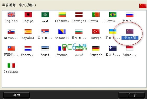Pick the Russian flag icon
This screenshot has width=147, height=99.
coord(130,15)
